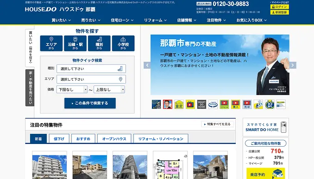Click the smartphone icon in SMART DO HOME banner
This screenshot has height=179, width=314.
pos(283,127)
